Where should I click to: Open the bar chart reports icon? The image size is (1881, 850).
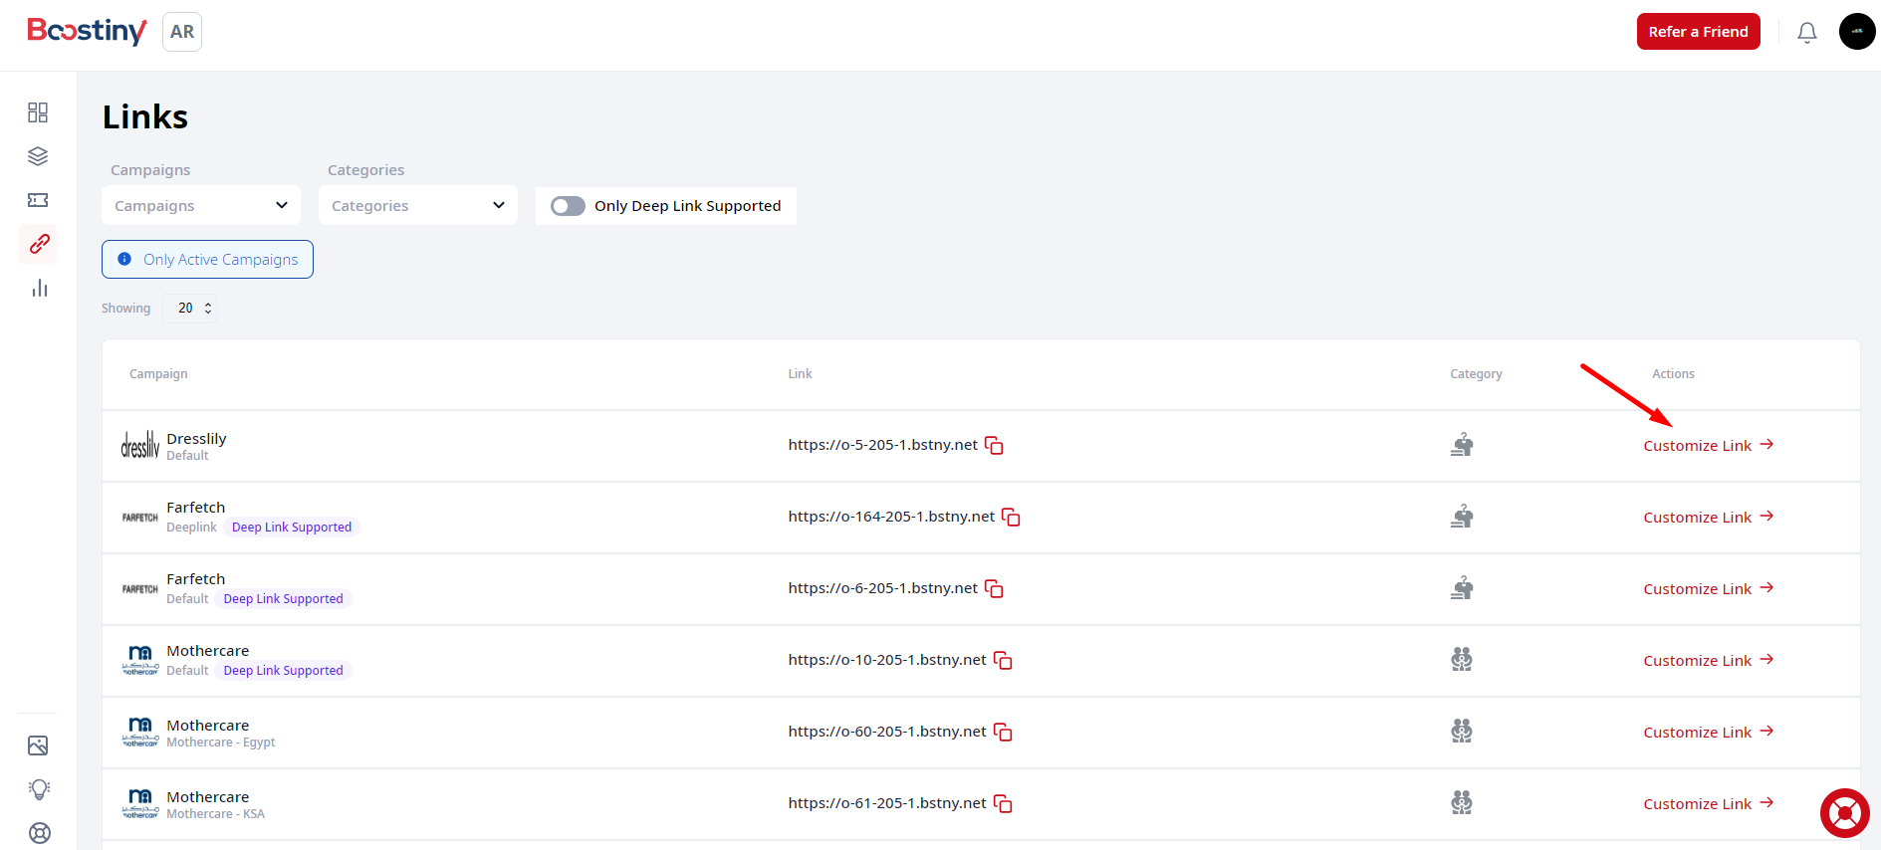tap(39, 288)
